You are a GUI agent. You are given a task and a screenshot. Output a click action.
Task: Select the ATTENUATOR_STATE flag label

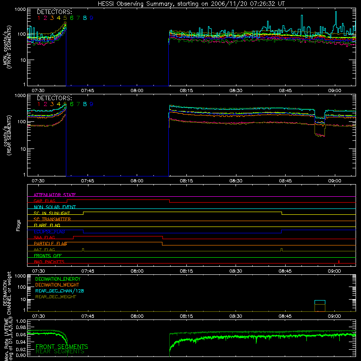coord(55,195)
